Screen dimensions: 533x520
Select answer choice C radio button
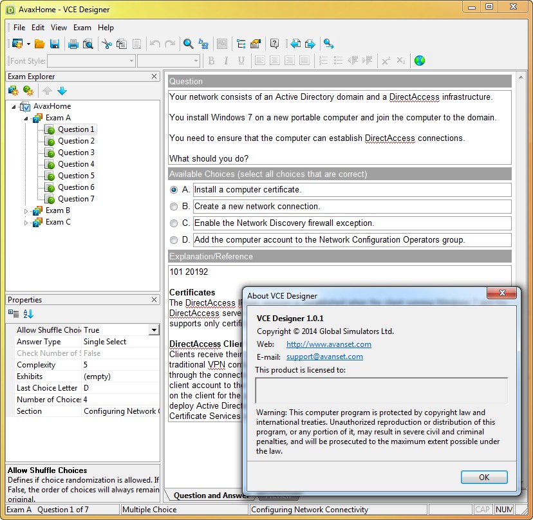[x=174, y=223]
